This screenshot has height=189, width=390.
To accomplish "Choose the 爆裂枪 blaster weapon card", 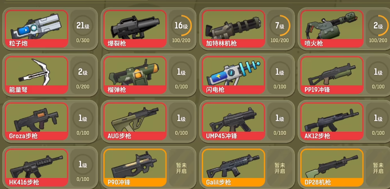I will (135, 29).
